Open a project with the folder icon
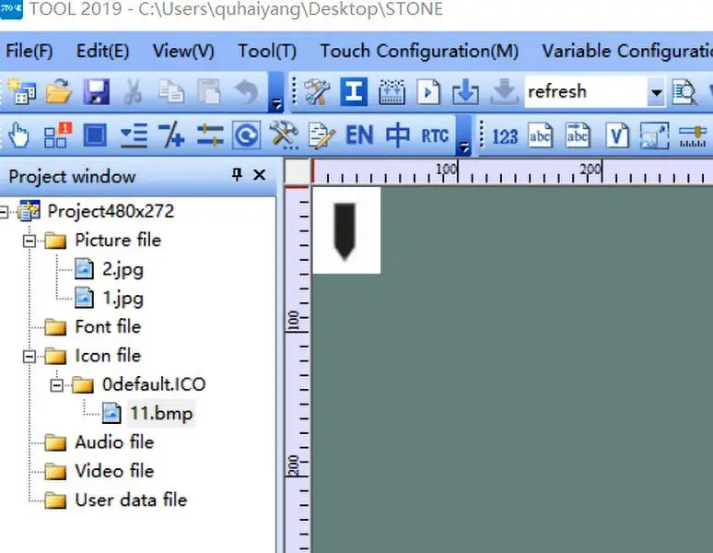The image size is (713, 553). 58,91
